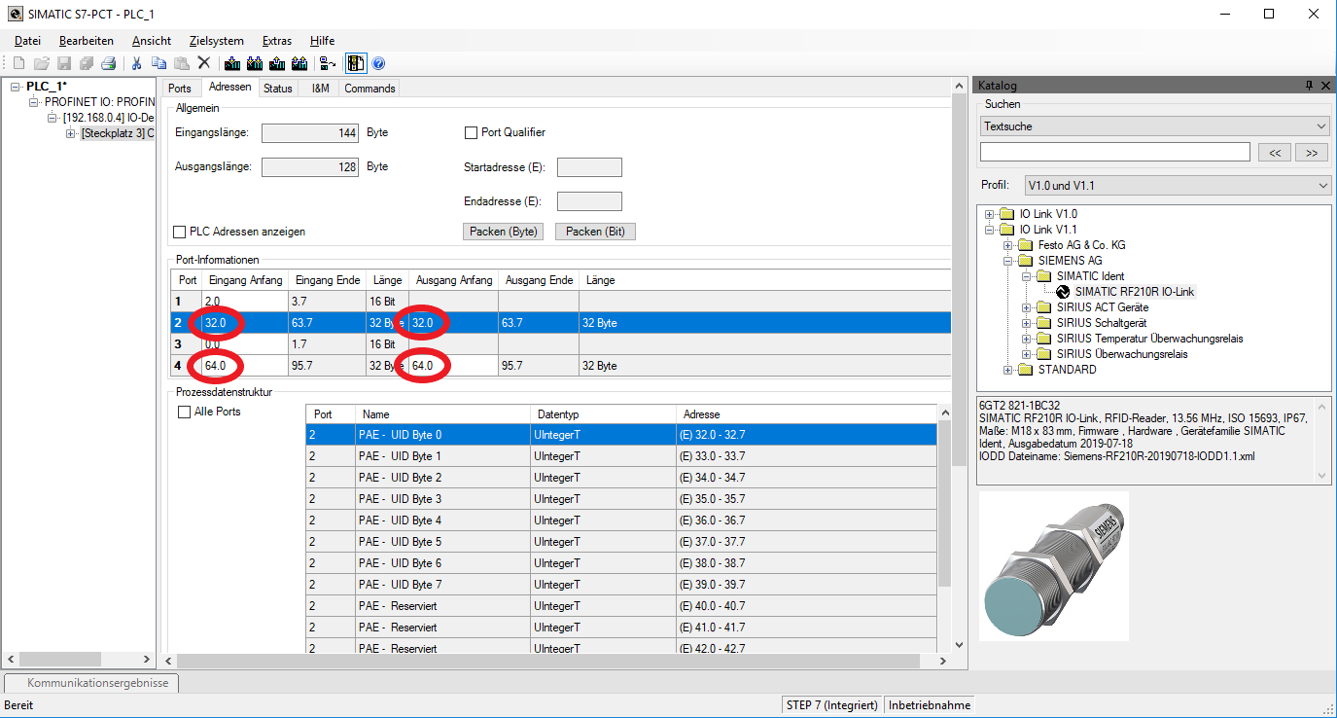Tick the Alle Ports checkbox
The width and height of the screenshot is (1337, 718).
coord(185,412)
